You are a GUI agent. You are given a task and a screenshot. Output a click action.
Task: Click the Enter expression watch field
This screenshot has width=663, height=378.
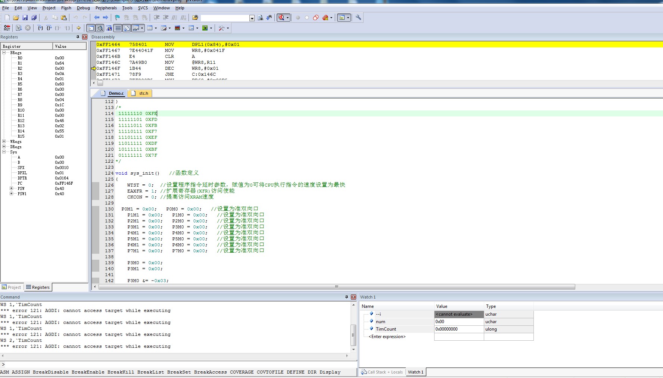pyautogui.click(x=387, y=337)
